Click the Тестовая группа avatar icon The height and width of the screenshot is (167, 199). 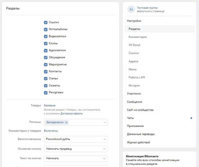(x=131, y=9)
